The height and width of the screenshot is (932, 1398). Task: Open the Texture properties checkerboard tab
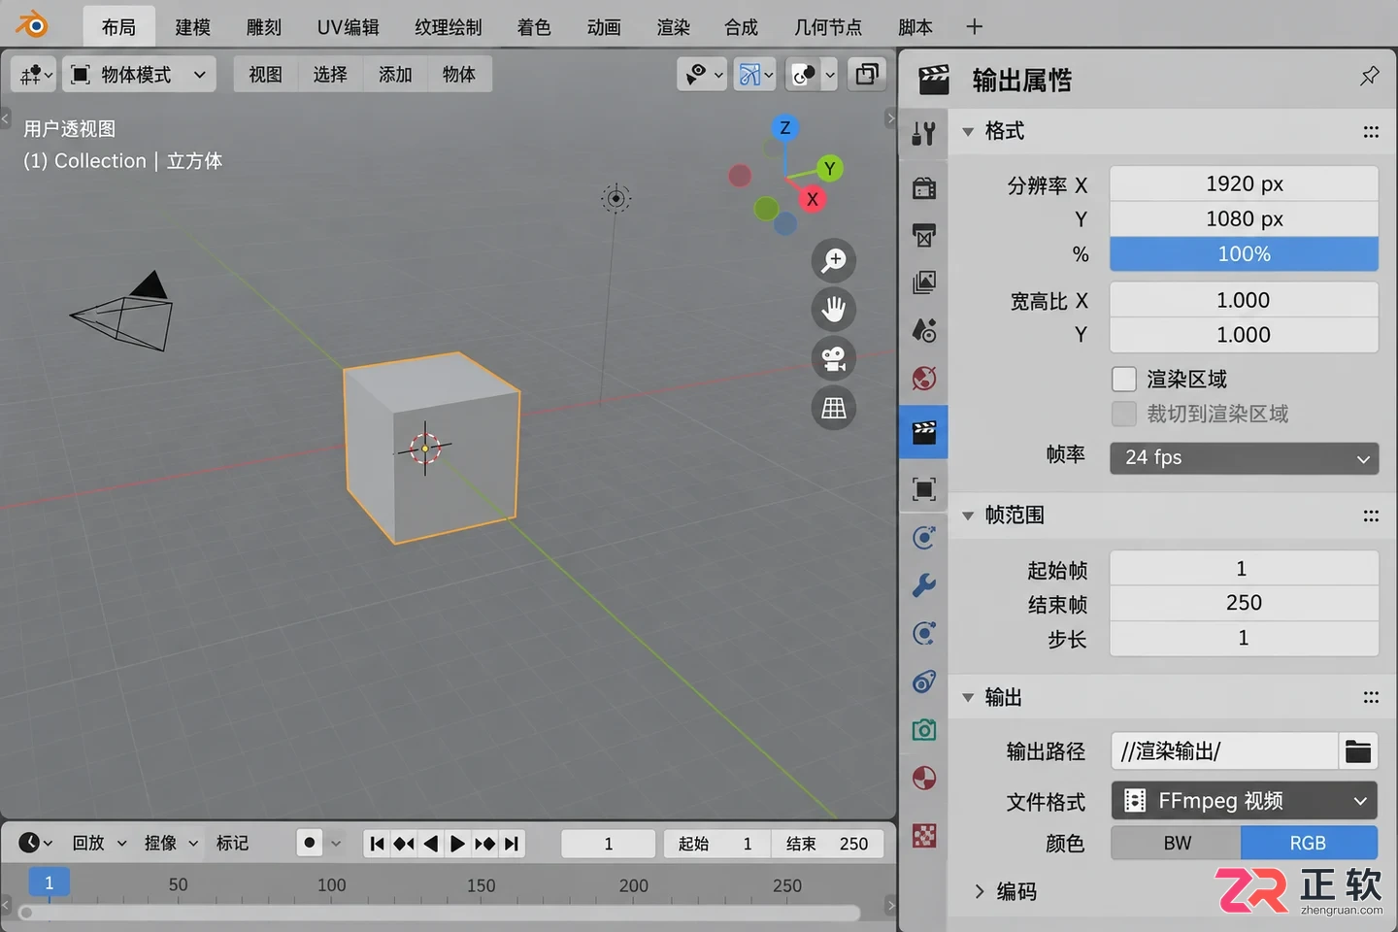924,835
